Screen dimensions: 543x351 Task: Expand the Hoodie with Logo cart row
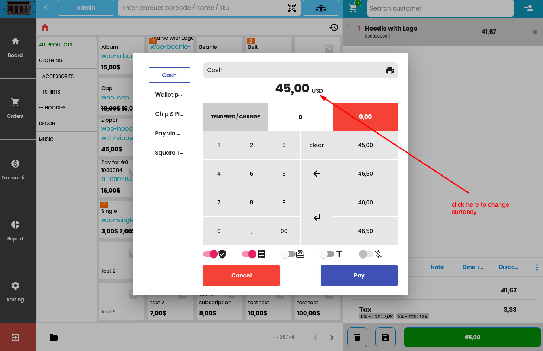pos(348,27)
